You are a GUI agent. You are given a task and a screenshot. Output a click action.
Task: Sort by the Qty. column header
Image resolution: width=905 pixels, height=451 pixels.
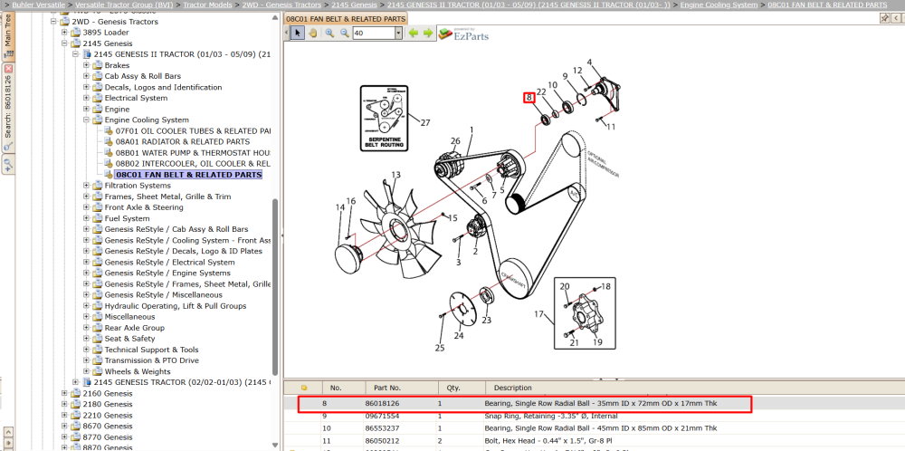coord(462,388)
